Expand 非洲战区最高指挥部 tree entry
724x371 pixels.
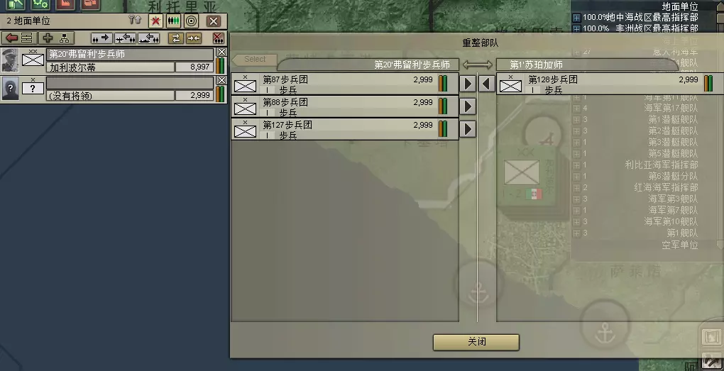[x=576, y=28]
